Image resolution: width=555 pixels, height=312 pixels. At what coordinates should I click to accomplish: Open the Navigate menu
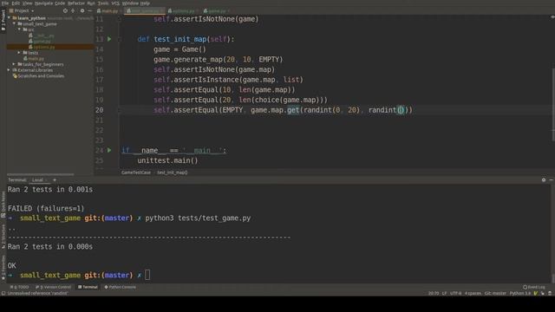pos(43,3)
